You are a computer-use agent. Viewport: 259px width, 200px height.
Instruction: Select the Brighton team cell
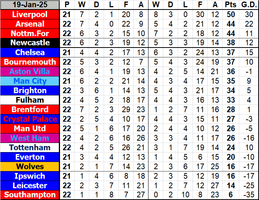pyautogui.click(x=30, y=90)
